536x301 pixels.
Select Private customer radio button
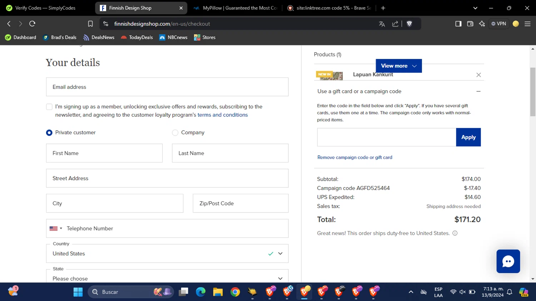(49, 132)
